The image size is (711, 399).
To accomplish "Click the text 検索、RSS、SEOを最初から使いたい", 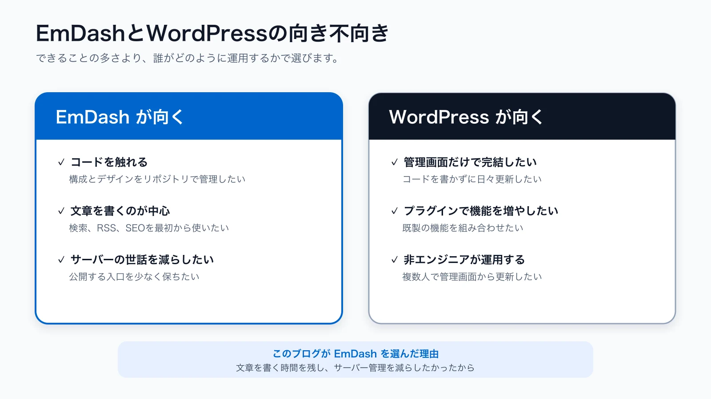I will tap(149, 228).
